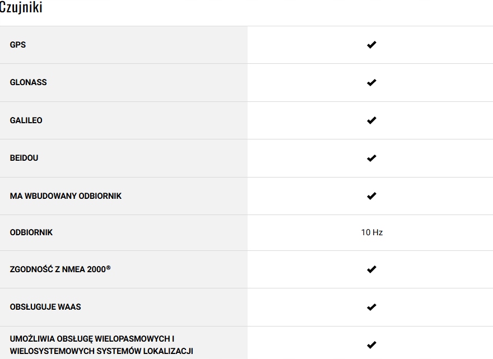The height and width of the screenshot is (359, 493).
Task: Click the Czujniki section heading
Action: coord(21,7)
